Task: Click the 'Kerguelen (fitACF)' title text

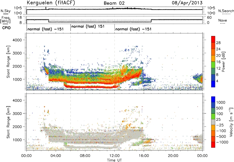Action: tap(51, 3)
